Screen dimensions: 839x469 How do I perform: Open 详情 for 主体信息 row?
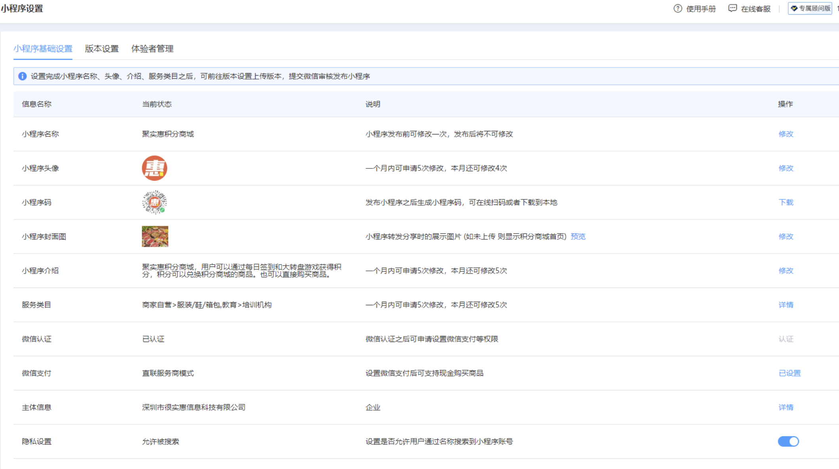786,407
